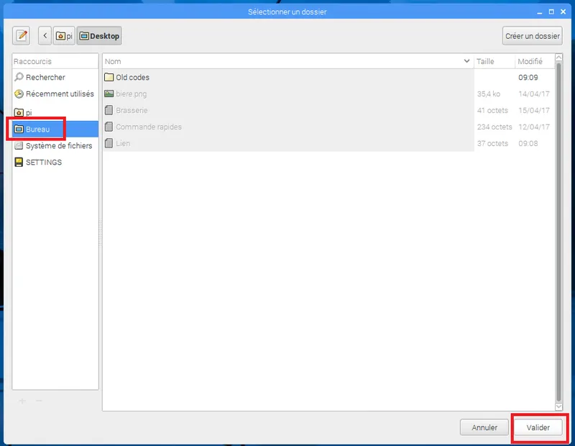Select the pi home shortcut in sidebar

[x=29, y=112]
